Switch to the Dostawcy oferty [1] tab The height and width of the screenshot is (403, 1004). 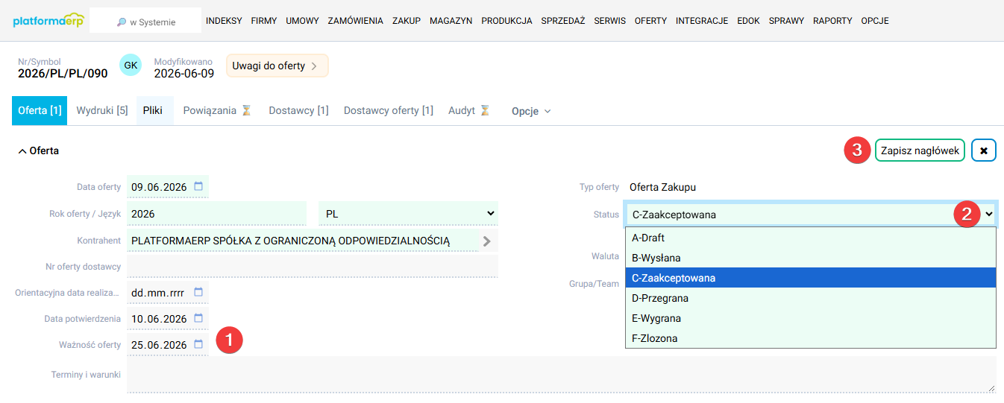[388, 110]
